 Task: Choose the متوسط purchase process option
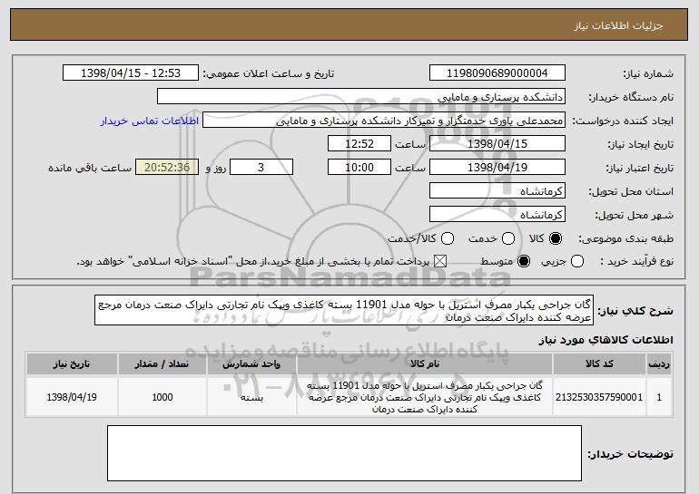click(x=524, y=262)
